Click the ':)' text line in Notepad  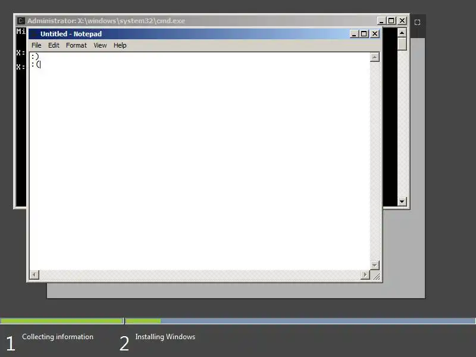click(35, 57)
